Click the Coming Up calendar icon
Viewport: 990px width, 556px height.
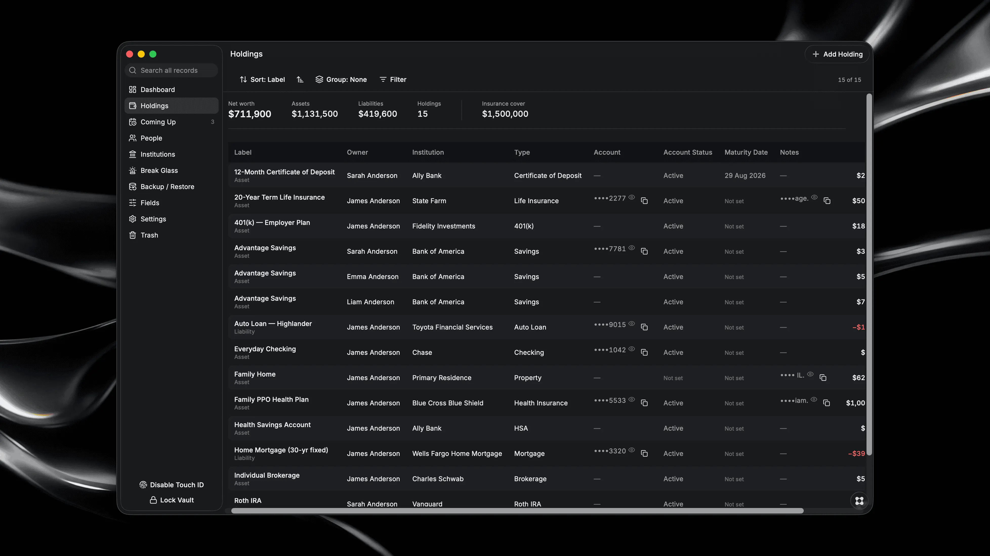(133, 122)
